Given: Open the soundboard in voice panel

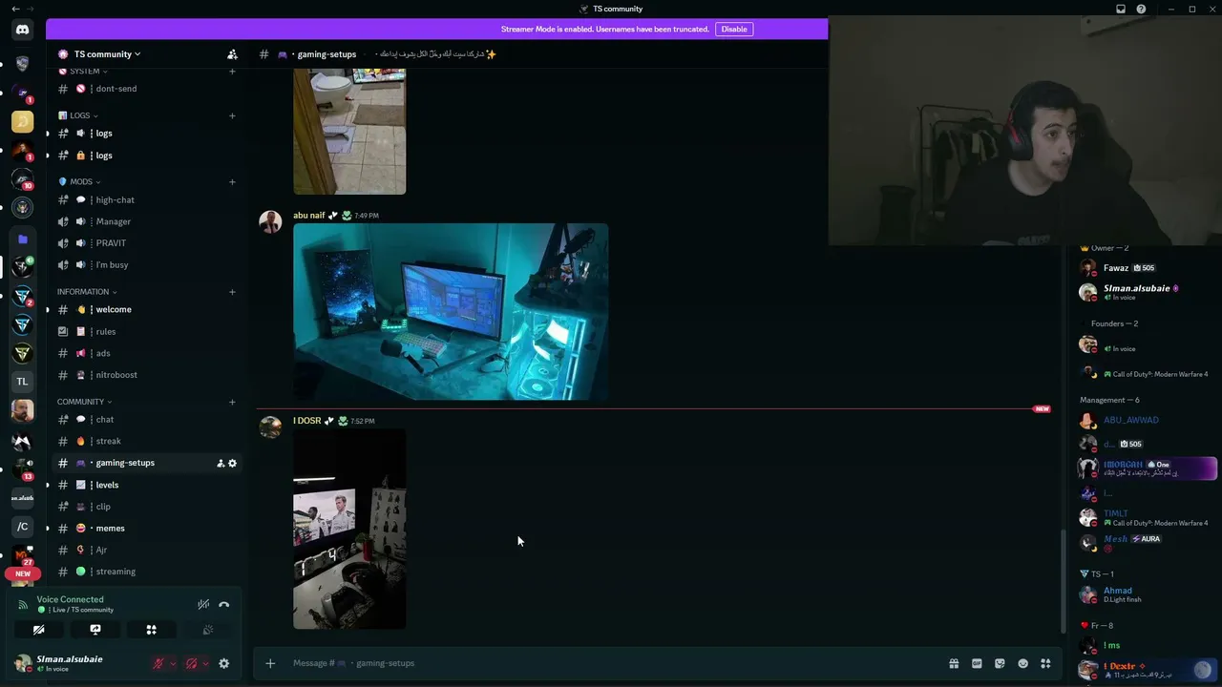Looking at the screenshot, I should (x=207, y=630).
